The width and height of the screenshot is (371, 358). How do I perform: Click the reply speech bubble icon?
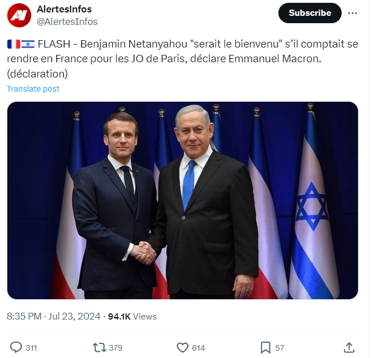pos(16,347)
